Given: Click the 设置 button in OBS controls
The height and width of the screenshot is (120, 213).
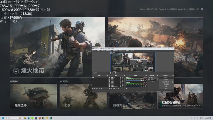Looking at the screenshot, I should pos(166,86).
